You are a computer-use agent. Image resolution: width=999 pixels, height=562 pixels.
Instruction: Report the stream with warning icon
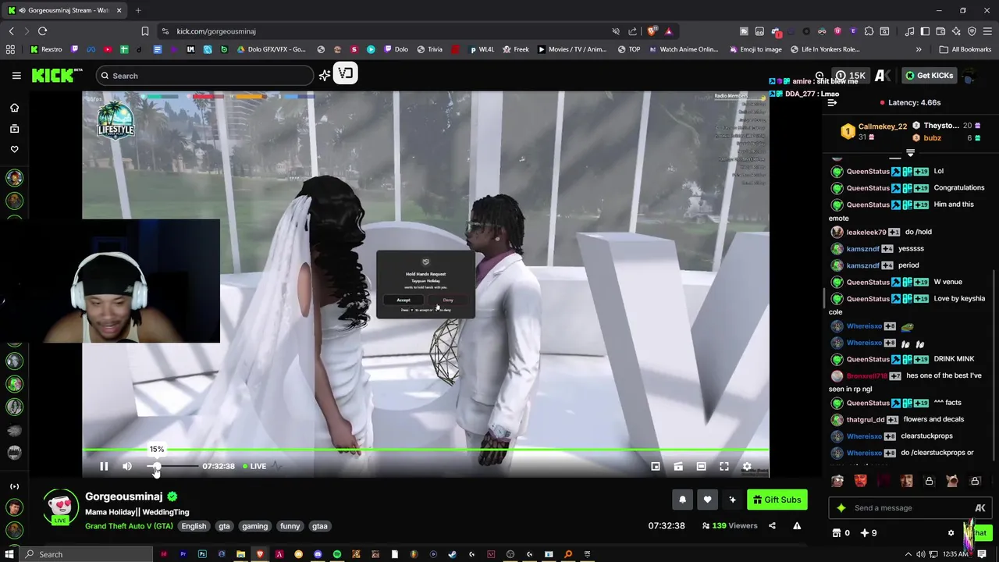pos(797,525)
